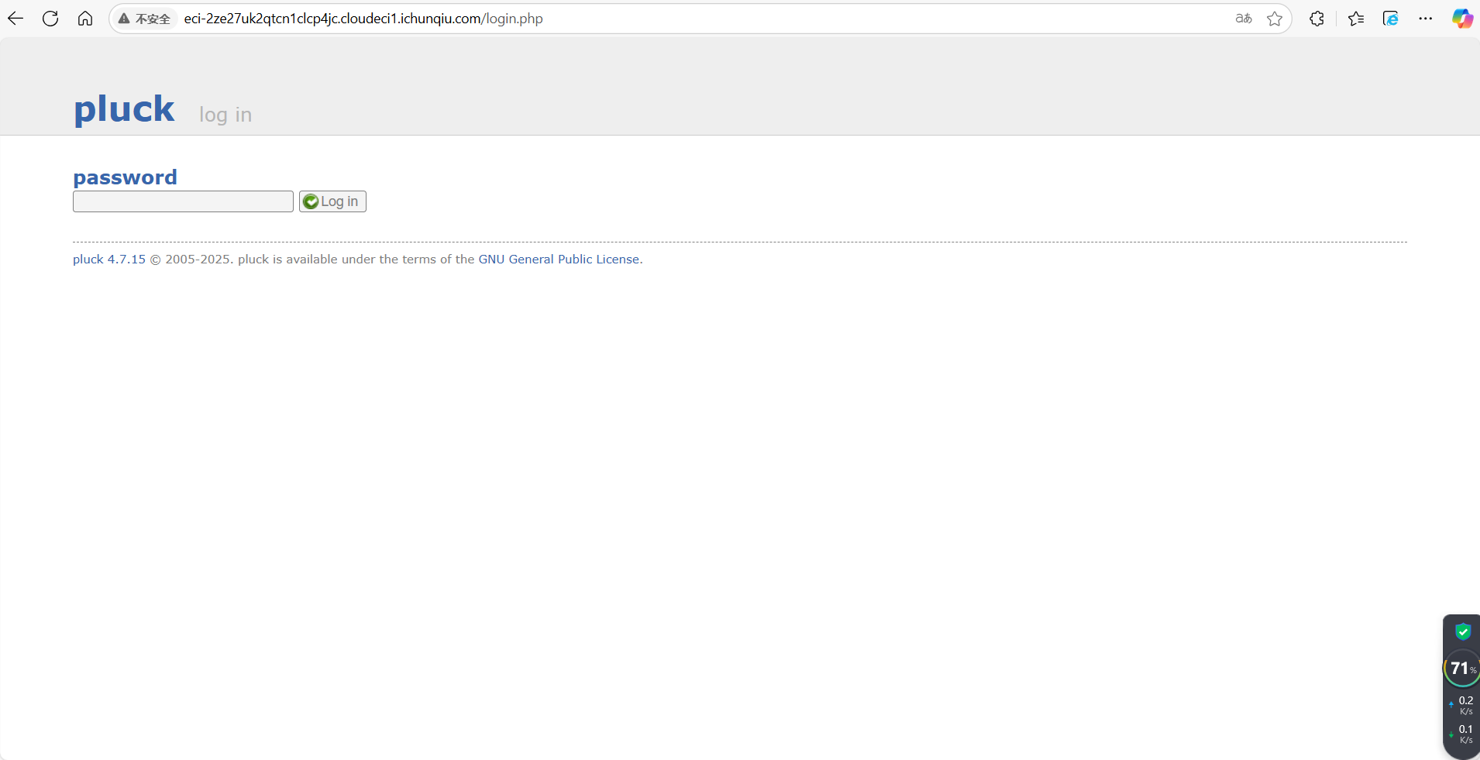Viewport: 1480px width, 760px height.
Task: Click the pluck site title
Action: pyautogui.click(x=124, y=108)
